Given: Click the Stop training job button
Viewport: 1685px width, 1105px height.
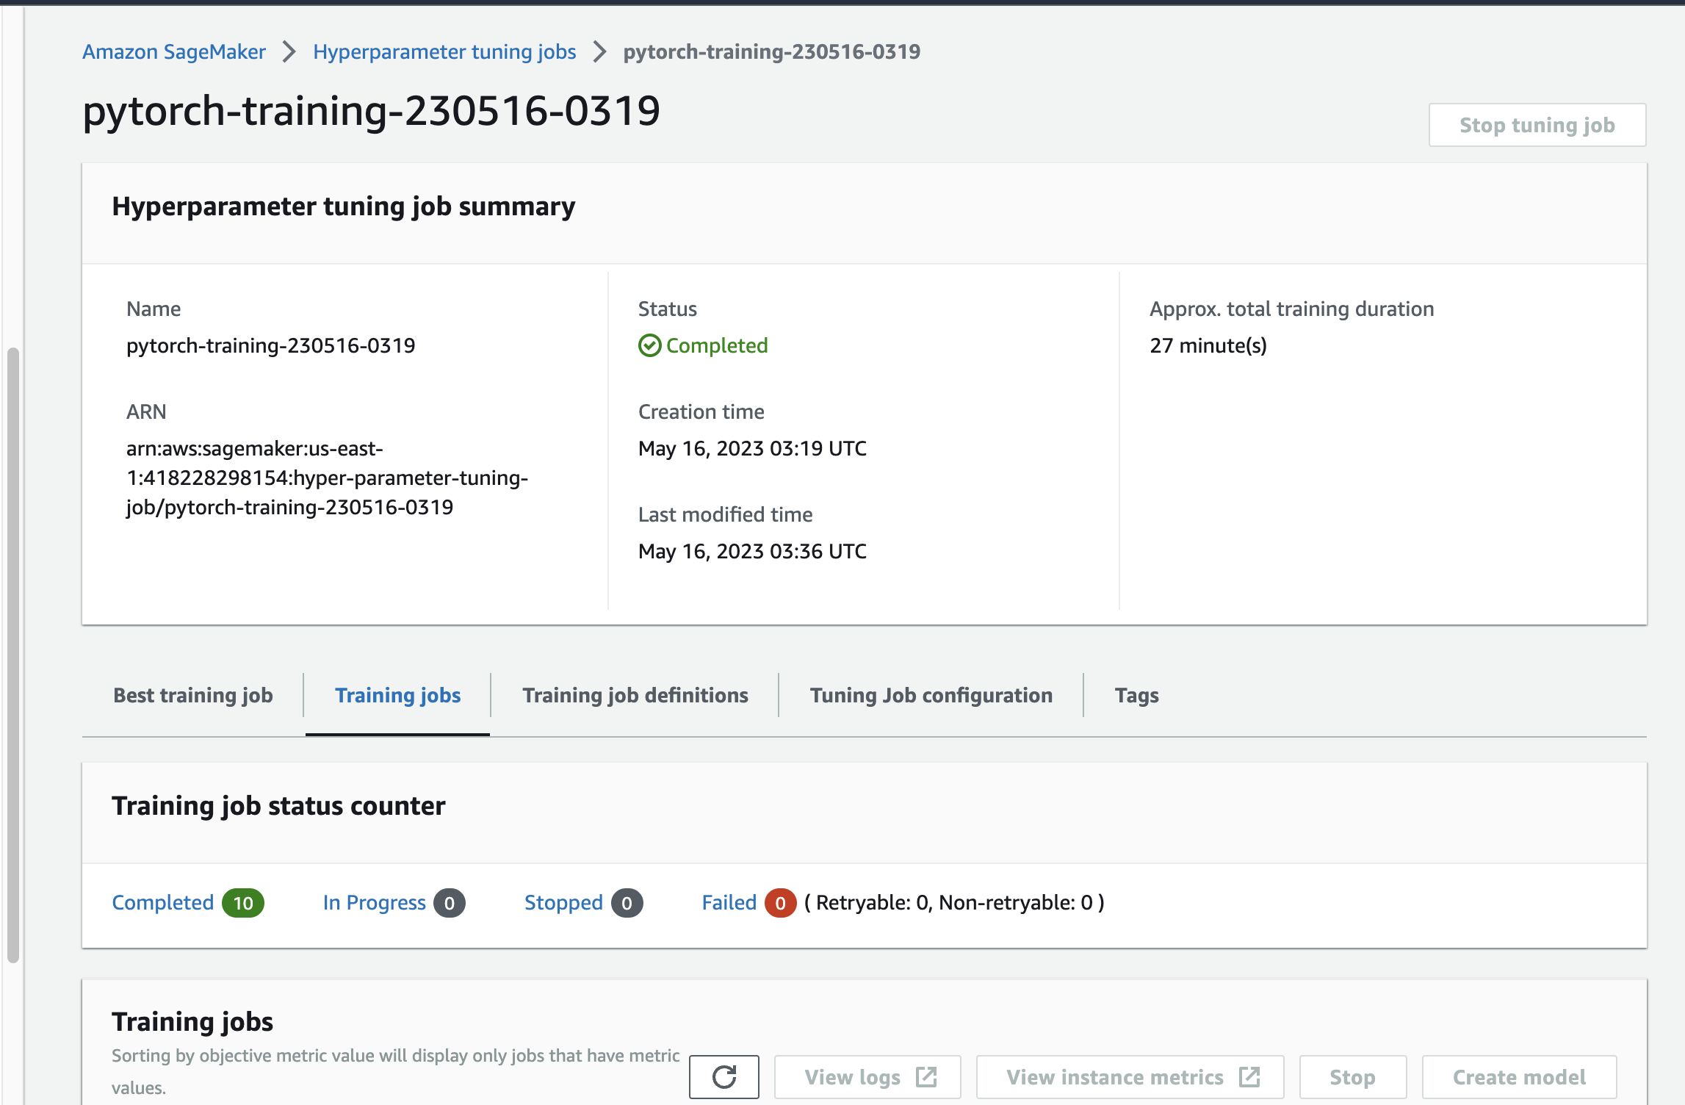Looking at the screenshot, I should tap(1352, 1077).
